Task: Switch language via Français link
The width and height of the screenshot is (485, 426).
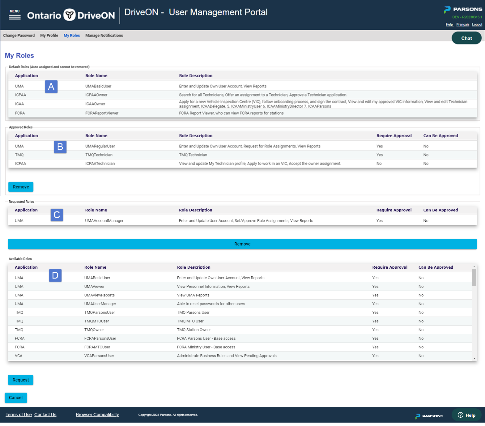Action: coord(463,25)
